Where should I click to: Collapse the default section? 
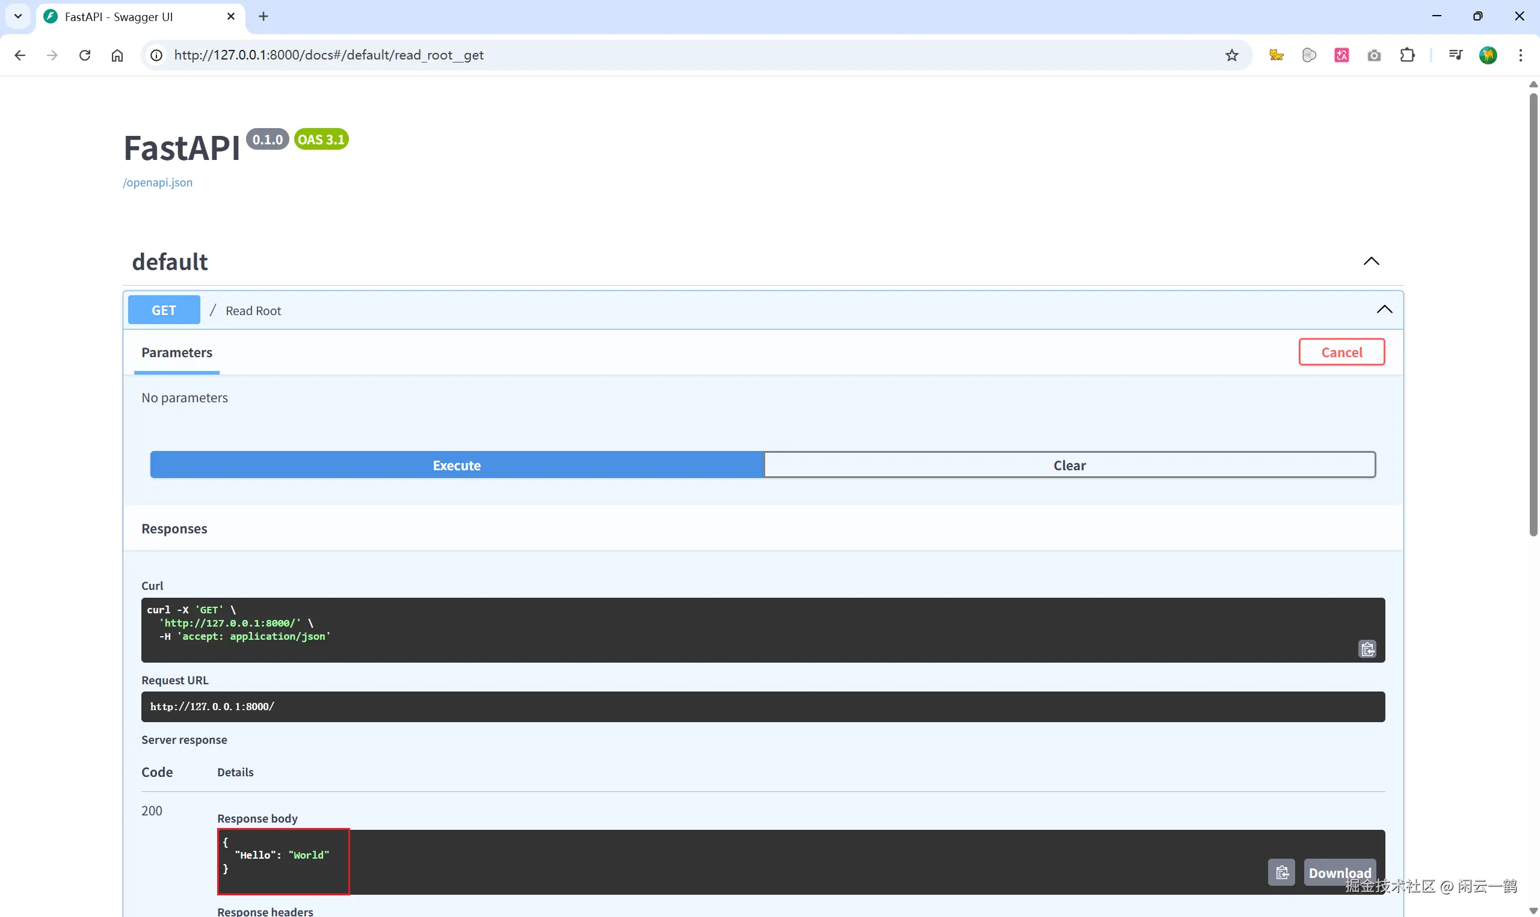point(1371,262)
